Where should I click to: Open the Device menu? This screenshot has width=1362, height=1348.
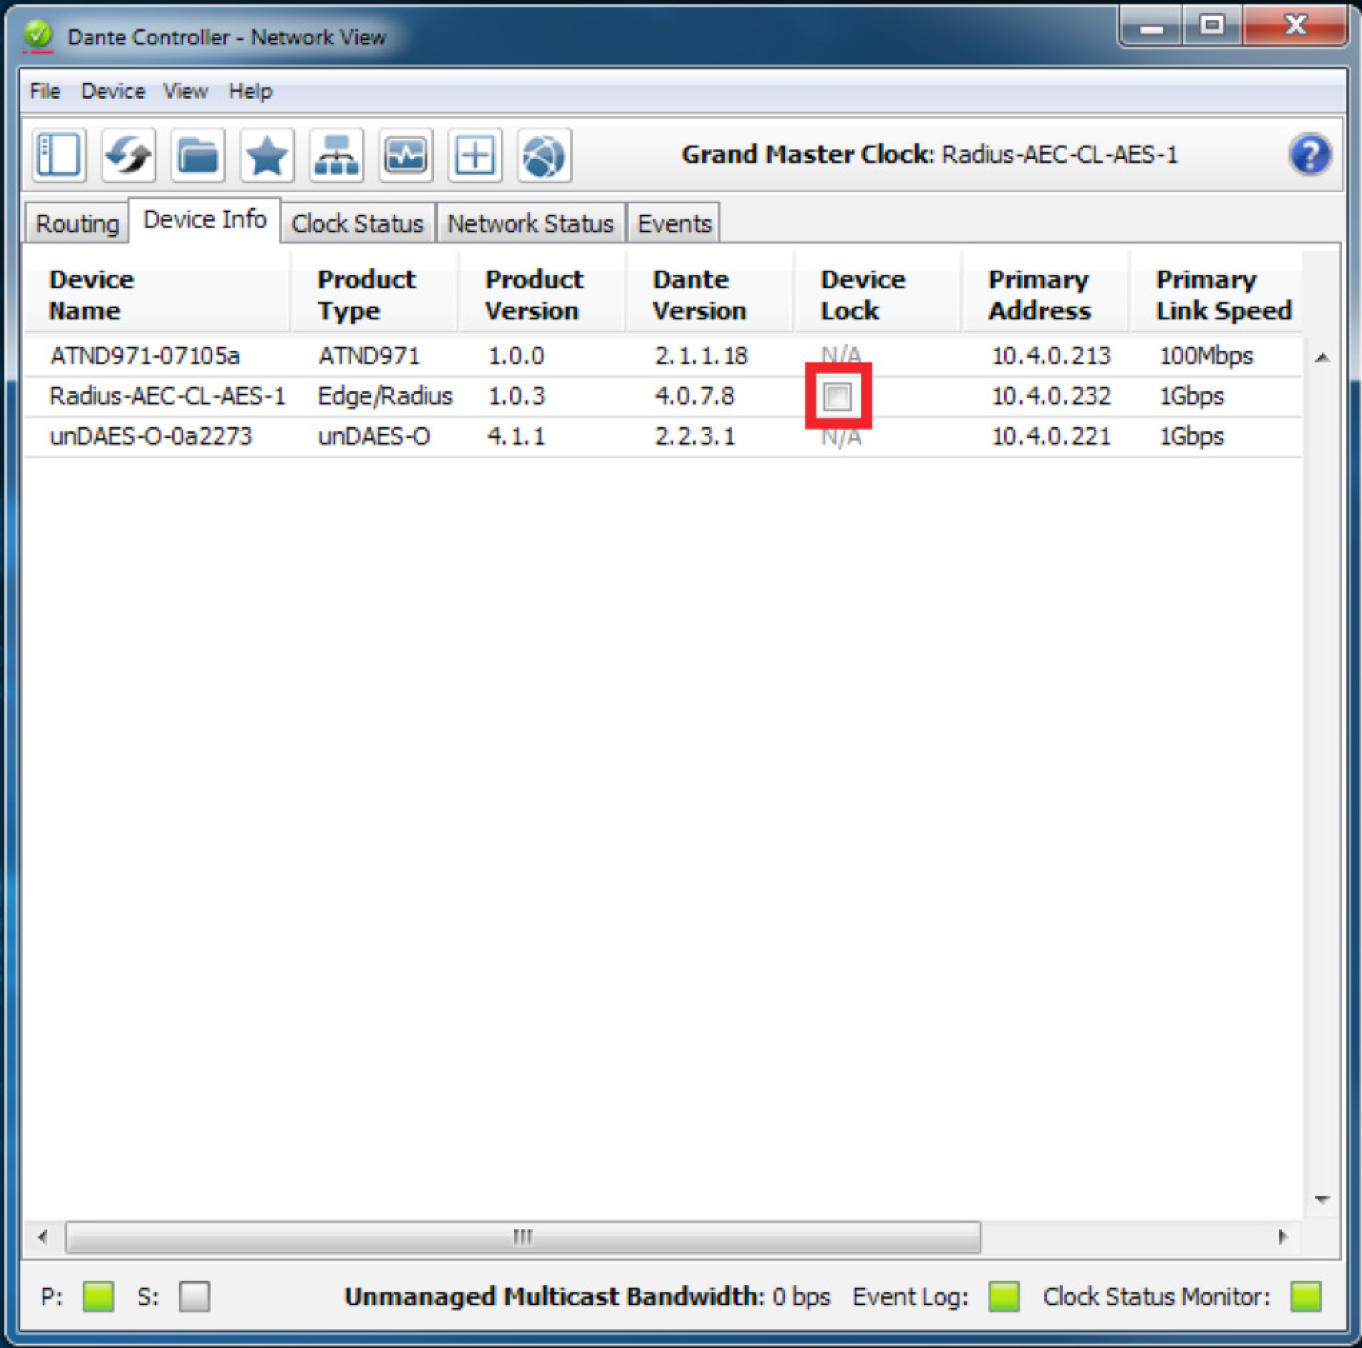click(112, 91)
